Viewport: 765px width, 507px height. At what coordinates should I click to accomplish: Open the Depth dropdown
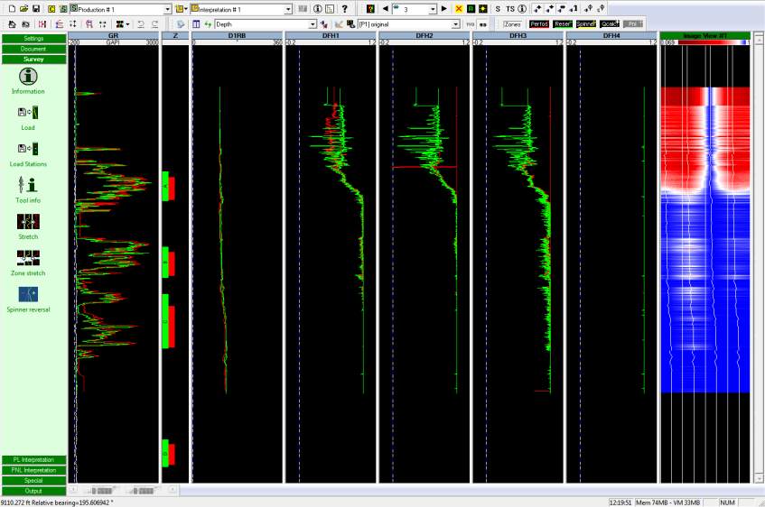[x=313, y=24]
